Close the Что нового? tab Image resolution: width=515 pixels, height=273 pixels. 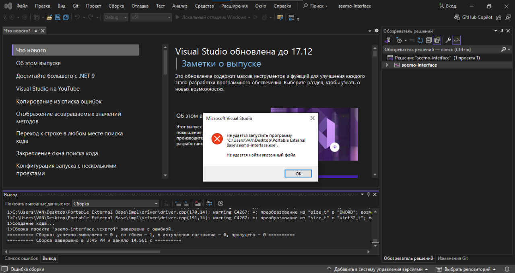43,31
